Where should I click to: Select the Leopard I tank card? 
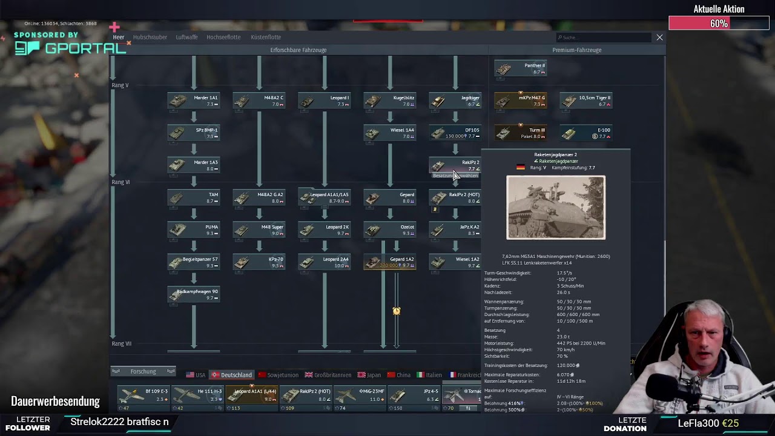325,101
